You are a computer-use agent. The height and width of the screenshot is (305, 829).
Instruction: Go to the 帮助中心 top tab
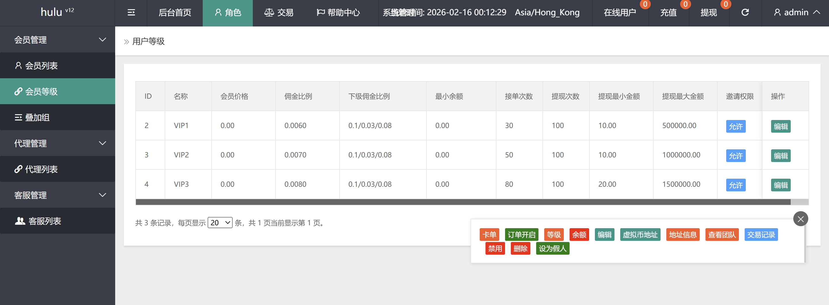click(x=338, y=13)
